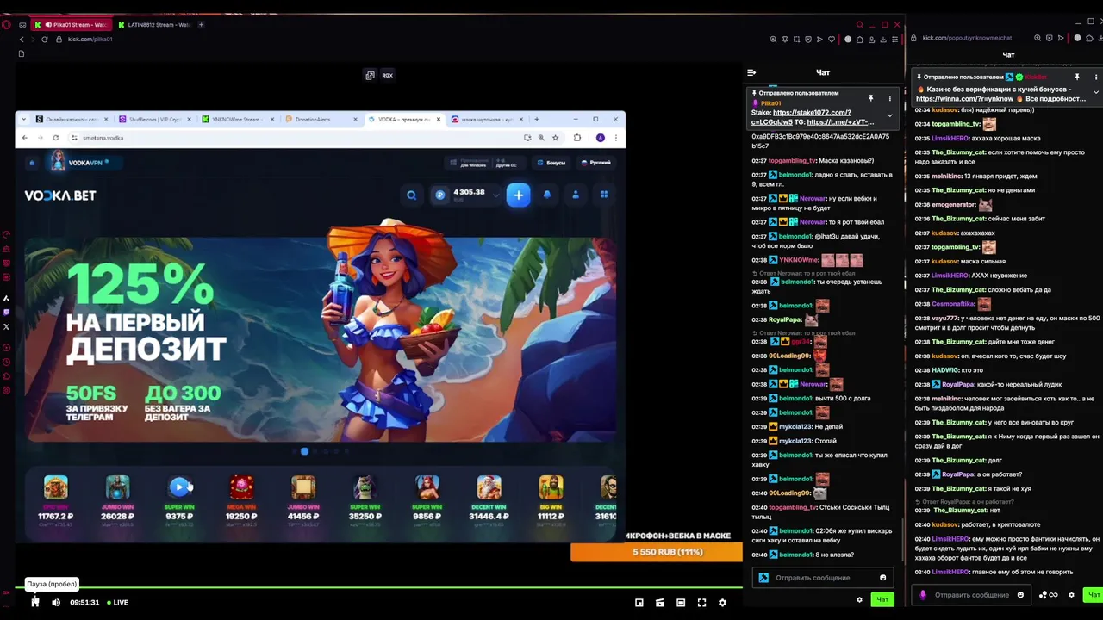Click the blue plus deposit button on Vodka.bet
This screenshot has width=1103, height=620.
tap(518, 195)
